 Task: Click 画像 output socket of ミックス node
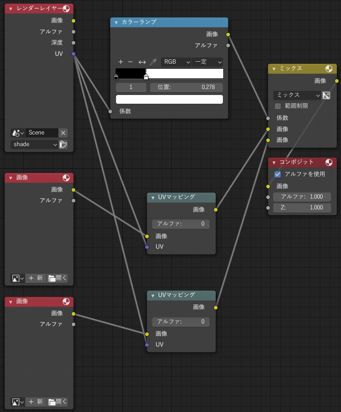click(x=336, y=81)
